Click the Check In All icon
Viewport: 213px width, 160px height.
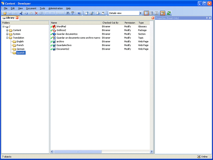pyautogui.click(x=92, y=13)
